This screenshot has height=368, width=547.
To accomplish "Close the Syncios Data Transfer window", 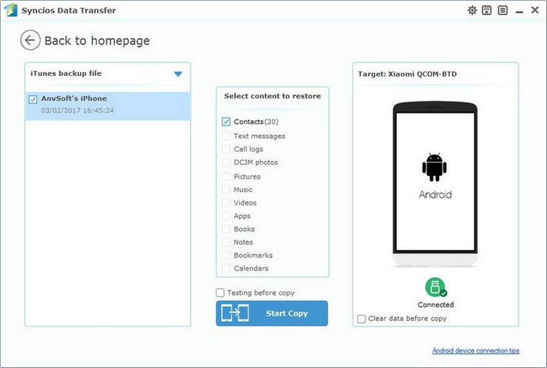I will [x=534, y=10].
